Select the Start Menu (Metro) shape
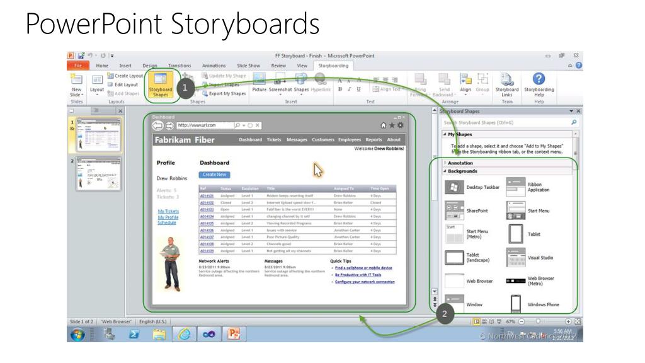Image resolution: width=645 pixels, height=363 pixels. coord(467,234)
